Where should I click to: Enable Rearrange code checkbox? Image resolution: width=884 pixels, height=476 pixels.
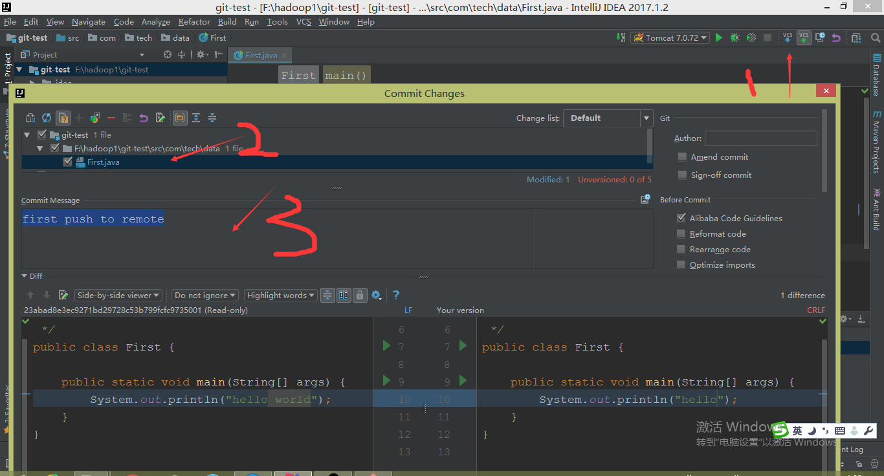click(x=681, y=250)
